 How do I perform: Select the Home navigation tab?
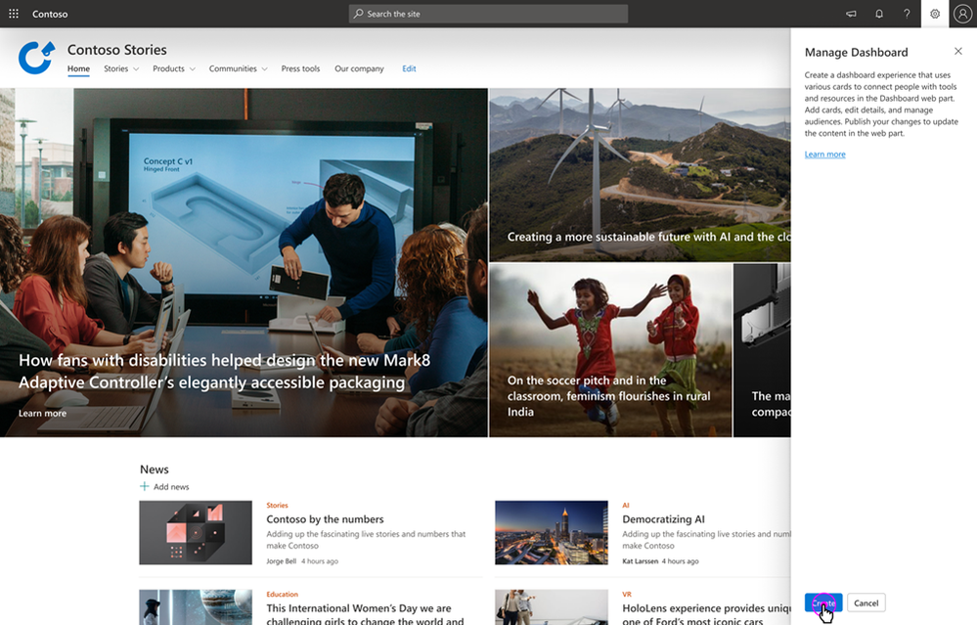coord(78,68)
